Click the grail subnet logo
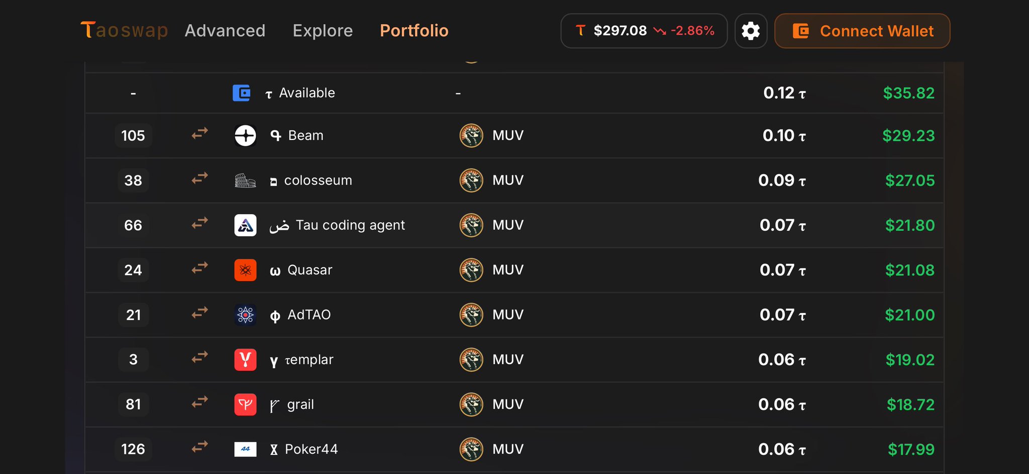 [x=245, y=405]
